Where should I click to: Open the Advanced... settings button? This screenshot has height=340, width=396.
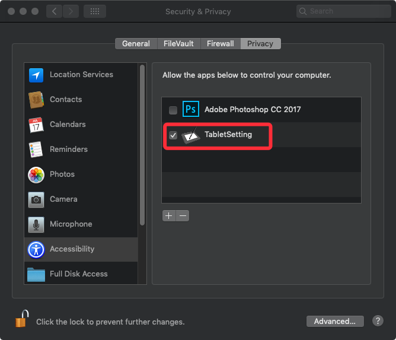[x=335, y=321]
